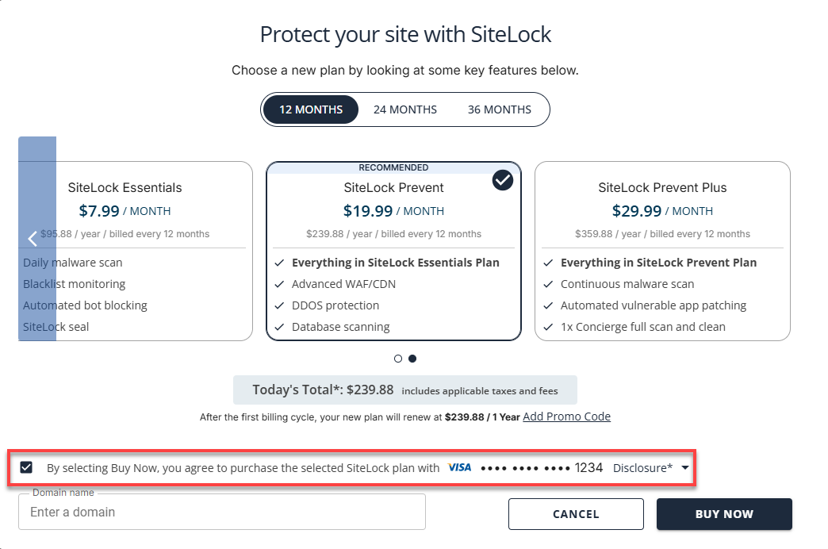Click the checkmark next to DDOS protection

click(280, 305)
